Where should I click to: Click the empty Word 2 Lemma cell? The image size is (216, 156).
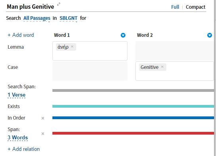coord(175,51)
